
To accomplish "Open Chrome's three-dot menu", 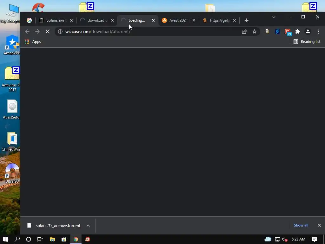I will tap(318, 31).
